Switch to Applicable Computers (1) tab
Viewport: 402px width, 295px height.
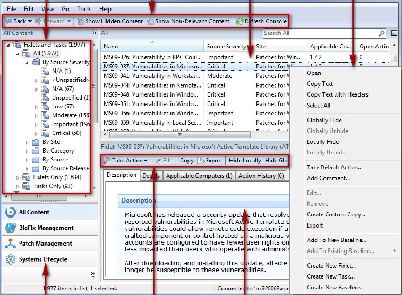pos(199,176)
